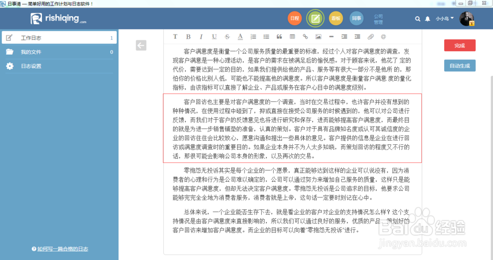
Task: Insert a block quote
Action: [x=279, y=37]
